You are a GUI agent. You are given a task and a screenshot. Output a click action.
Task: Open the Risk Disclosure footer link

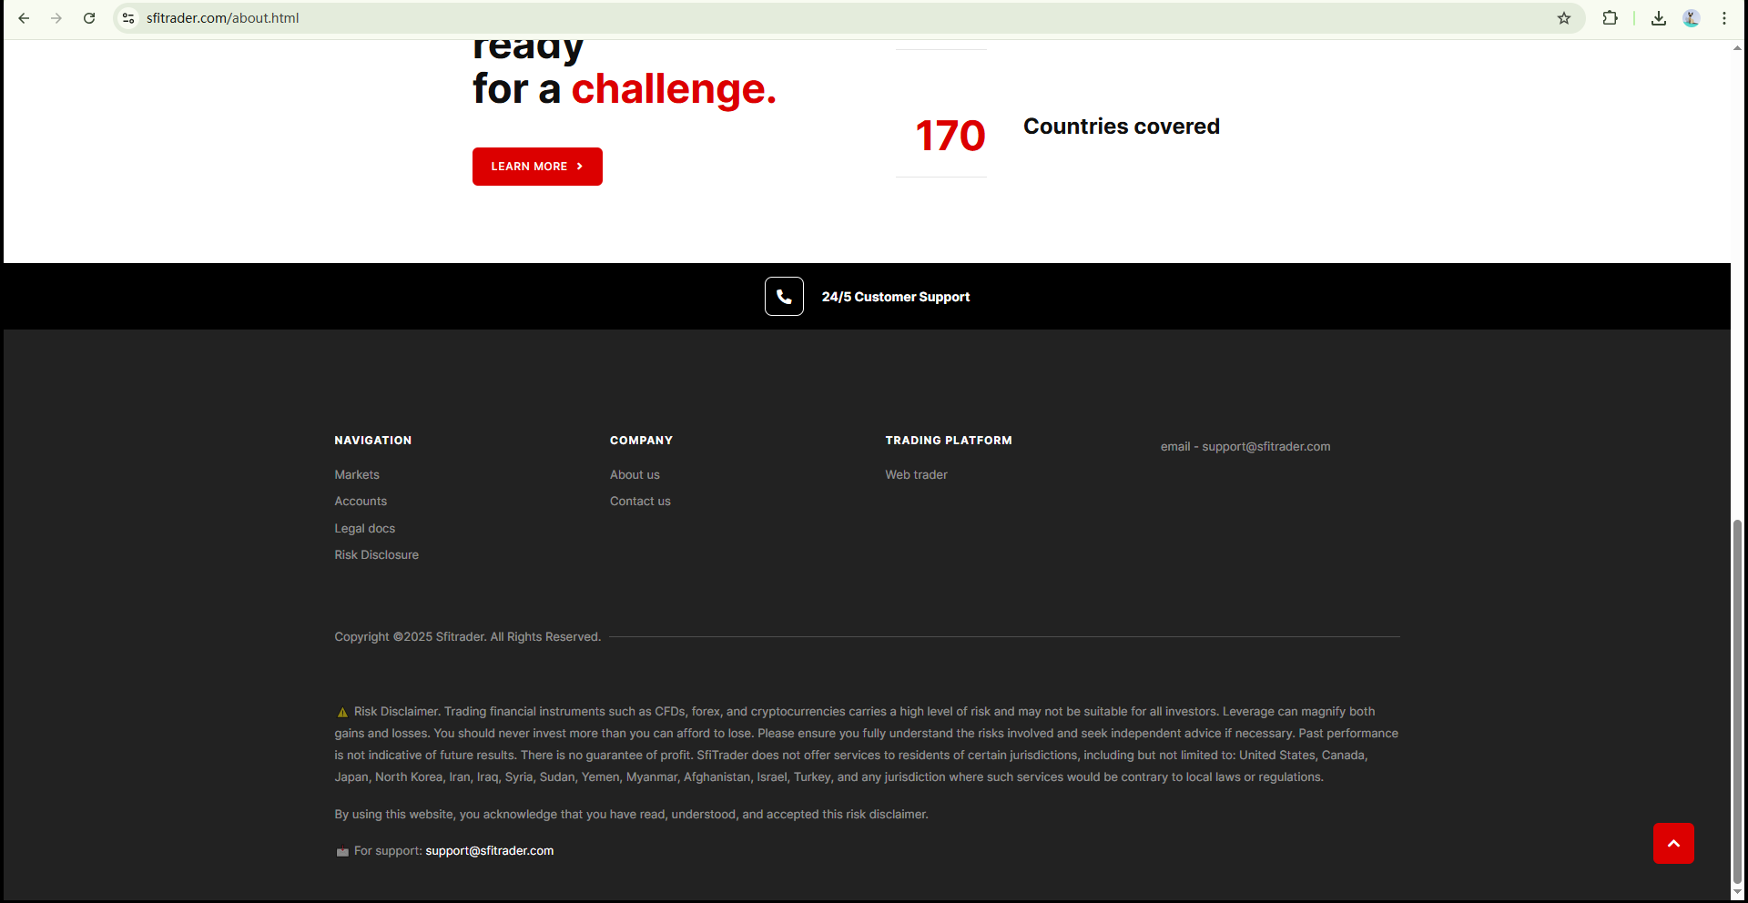click(377, 555)
